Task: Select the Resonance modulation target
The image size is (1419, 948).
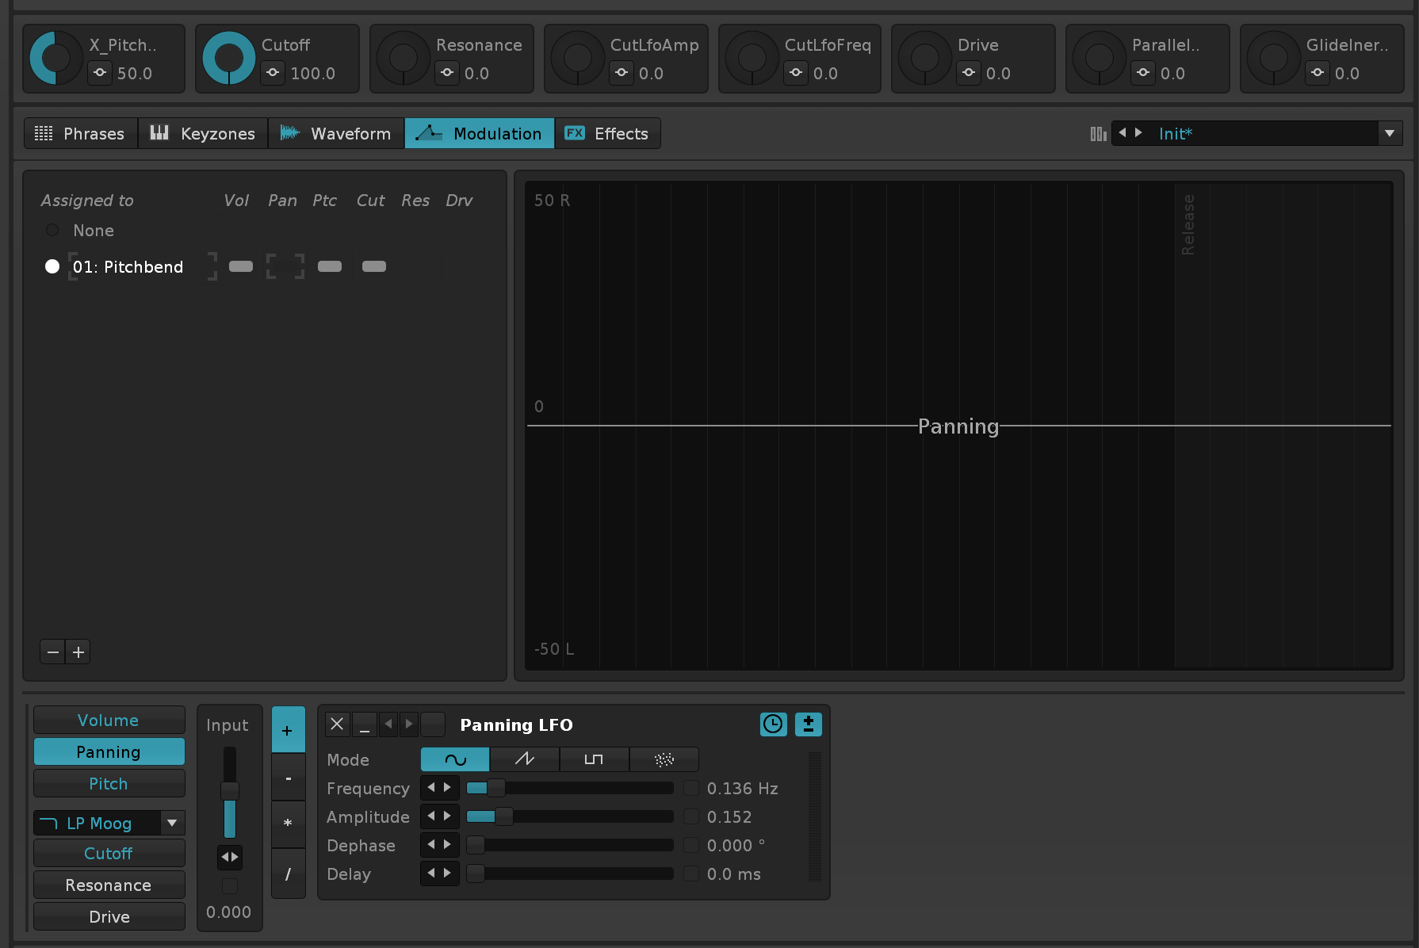Action: [x=109, y=885]
